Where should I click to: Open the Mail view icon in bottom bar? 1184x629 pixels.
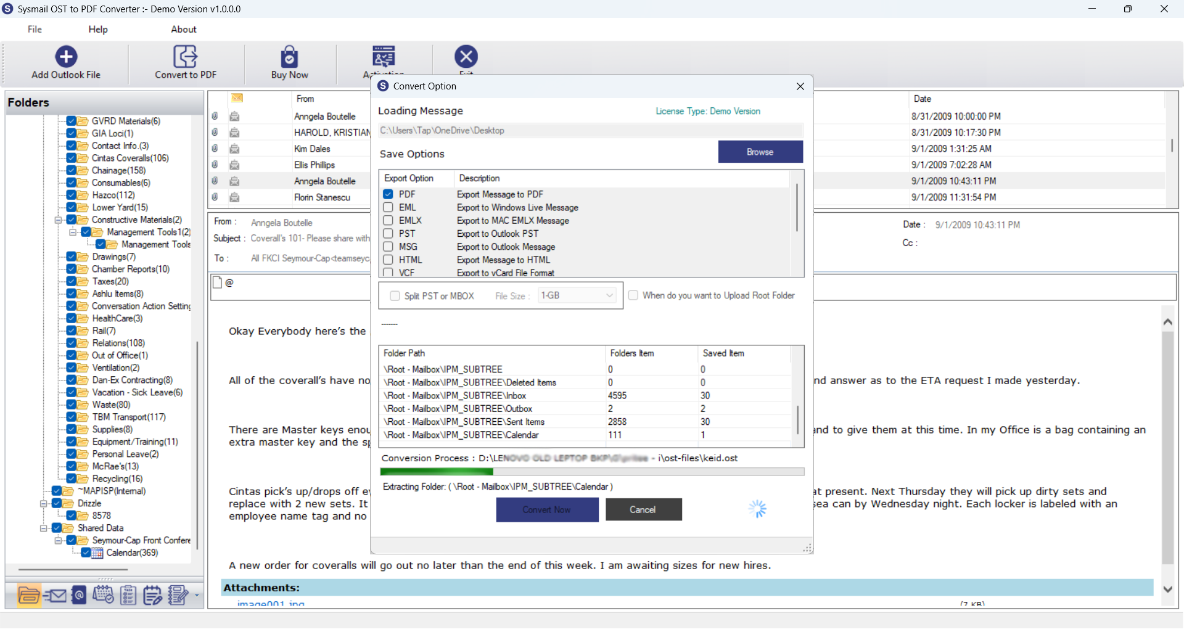(55, 595)
